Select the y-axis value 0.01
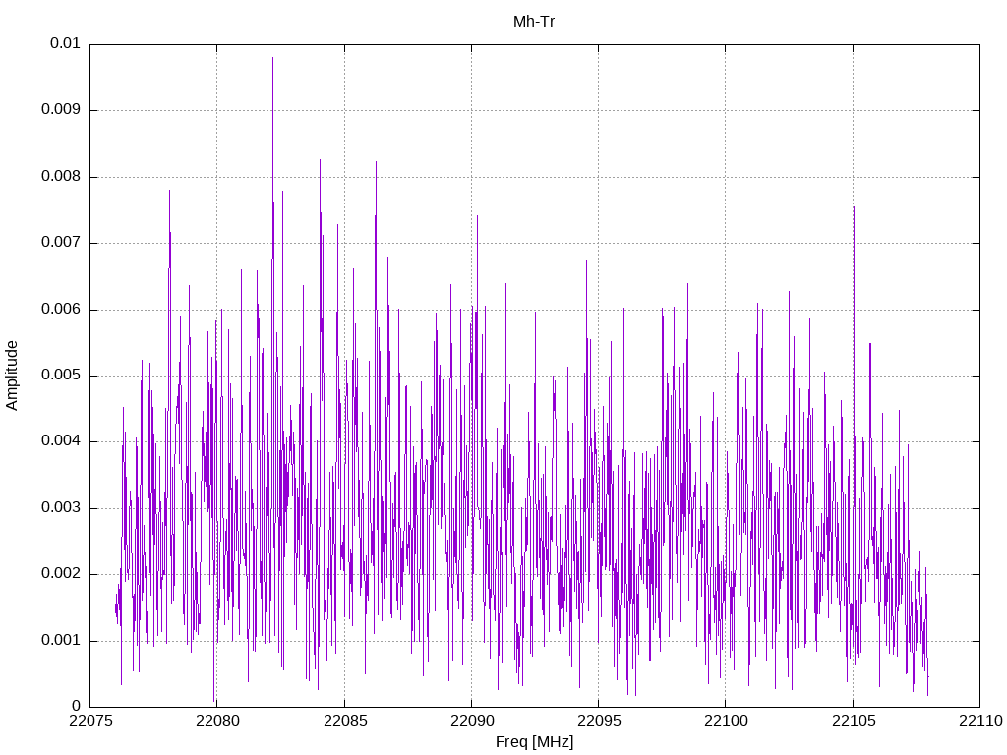The height and width of the screenshot is (755, 1007). coord(65,43)
